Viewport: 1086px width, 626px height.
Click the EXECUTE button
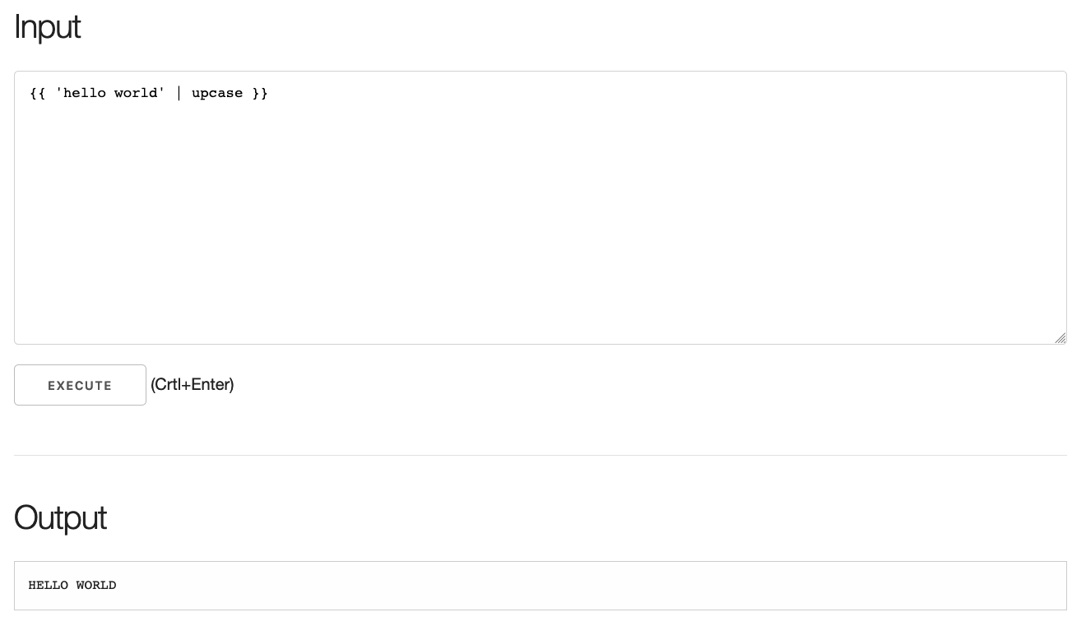pos(80,385)
